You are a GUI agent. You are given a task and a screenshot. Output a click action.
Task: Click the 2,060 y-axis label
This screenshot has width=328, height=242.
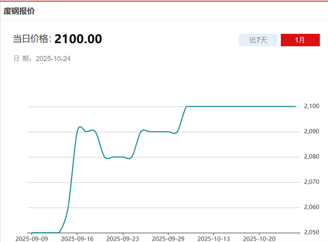tap(312, 207)
